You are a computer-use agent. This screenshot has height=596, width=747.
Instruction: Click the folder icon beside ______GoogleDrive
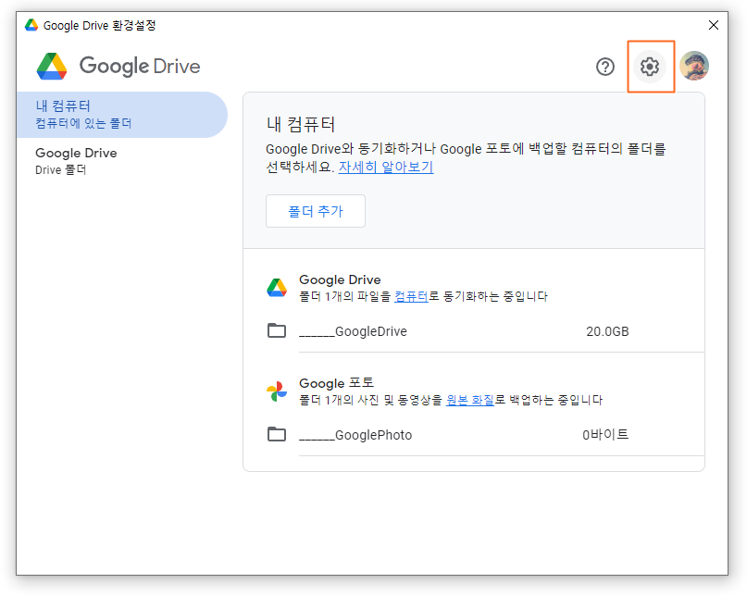click(277, 330)
